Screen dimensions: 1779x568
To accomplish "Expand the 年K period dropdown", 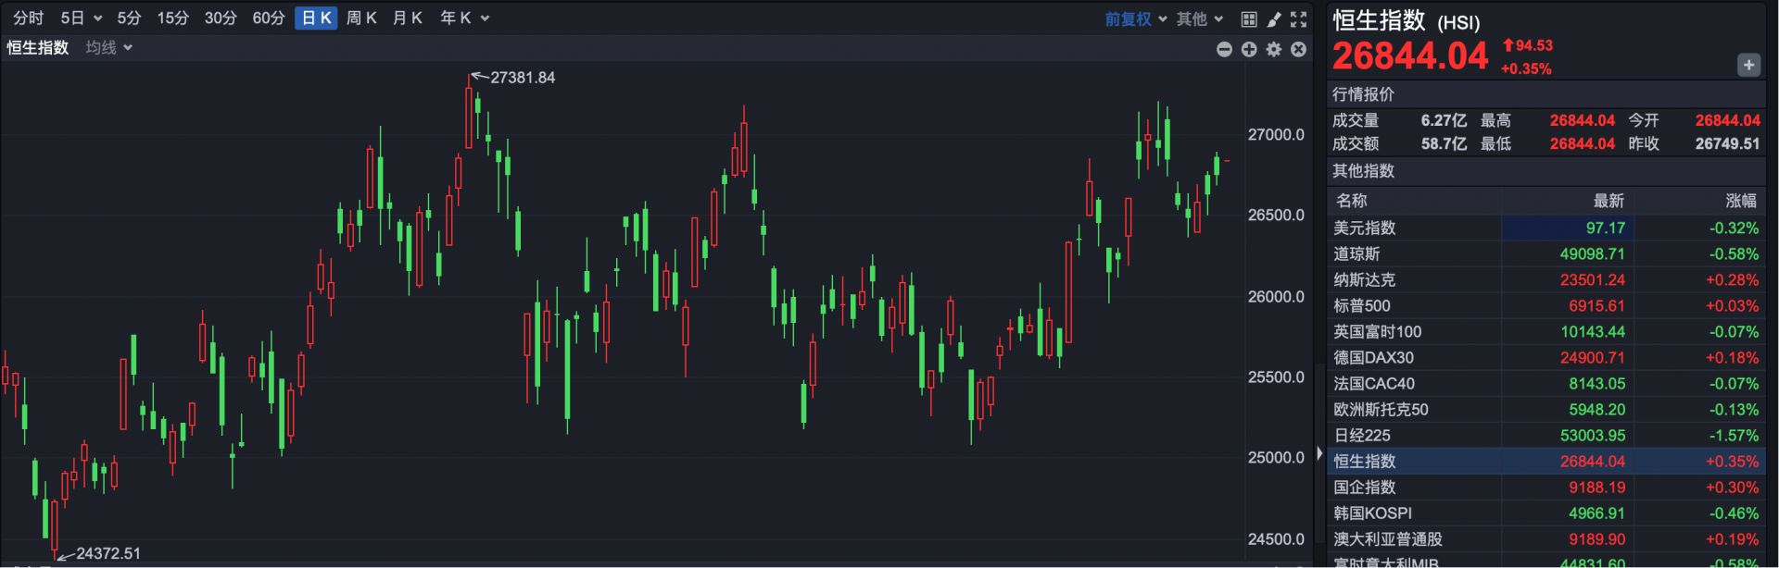I will tap(464, 19).
